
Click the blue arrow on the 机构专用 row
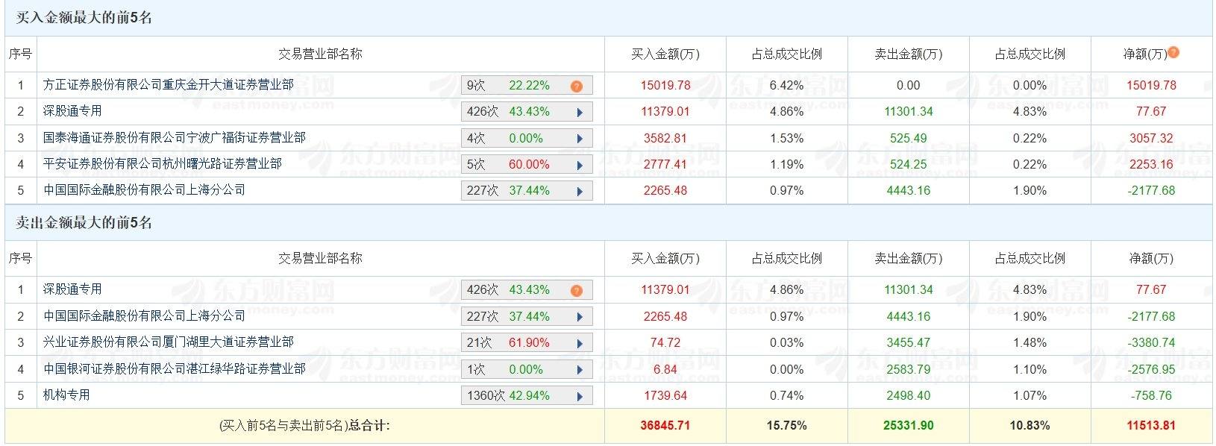click(x=580, y=395)
